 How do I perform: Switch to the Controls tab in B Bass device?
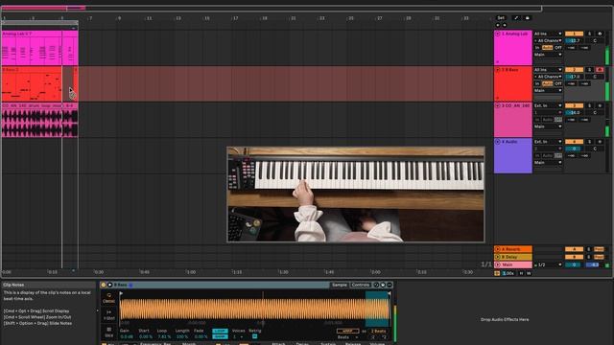361,285
